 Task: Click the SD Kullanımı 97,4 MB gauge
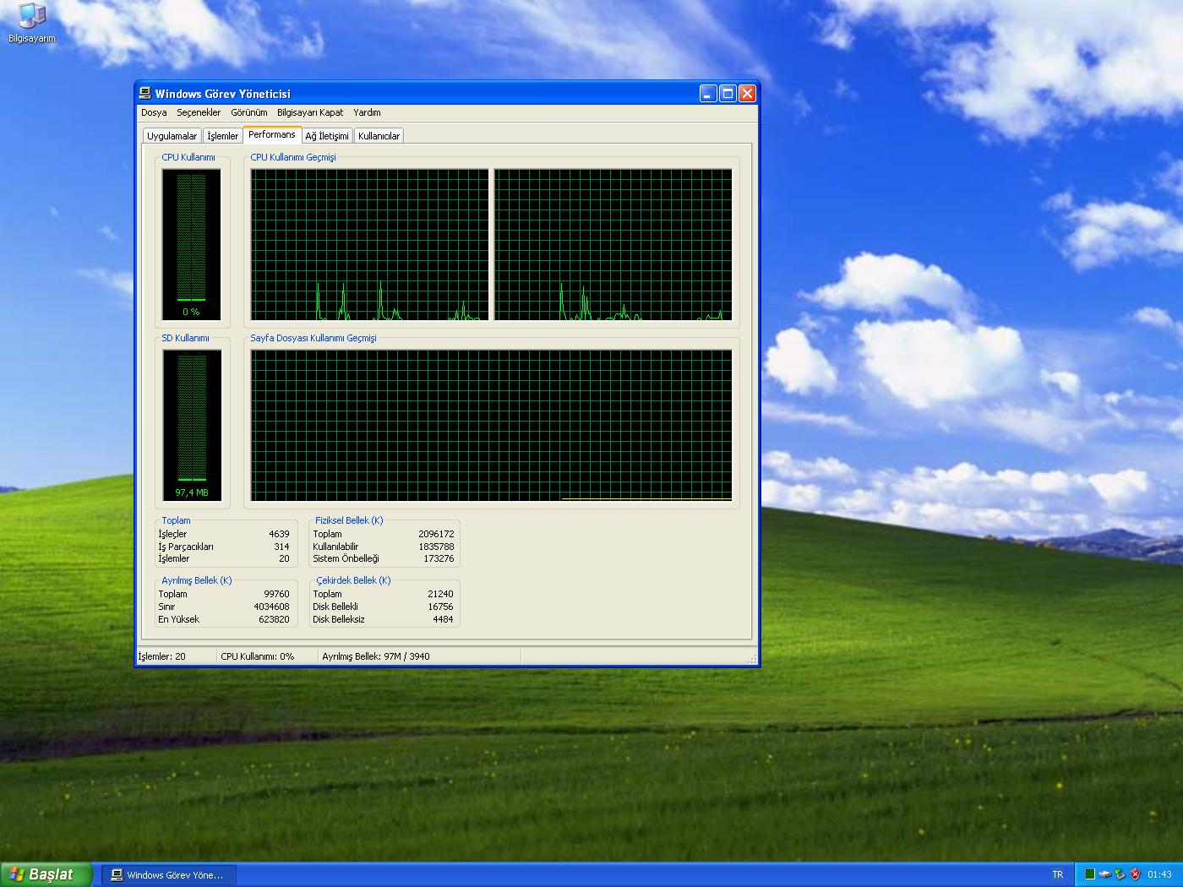pyautogui.click(x=192, y=425)
